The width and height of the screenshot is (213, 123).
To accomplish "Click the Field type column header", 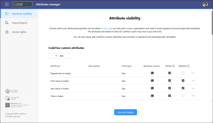I will point(127,66).
